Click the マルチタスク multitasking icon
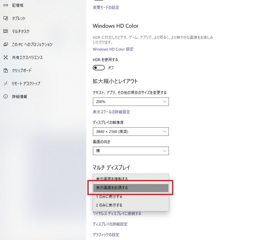Viewport: 280px width, 240px height. 6,31
